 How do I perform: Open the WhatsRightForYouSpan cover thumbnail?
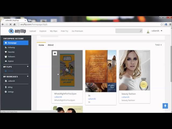[67, 70]
